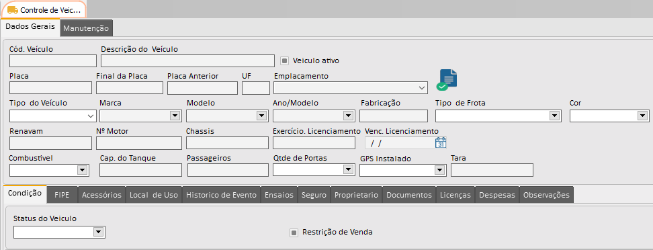
Task: Select the Despesas tab
Action: [x=497, y=195]
